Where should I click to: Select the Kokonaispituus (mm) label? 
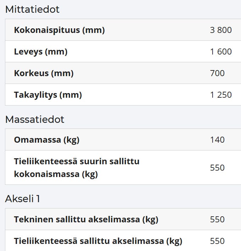tap(59, 30)
